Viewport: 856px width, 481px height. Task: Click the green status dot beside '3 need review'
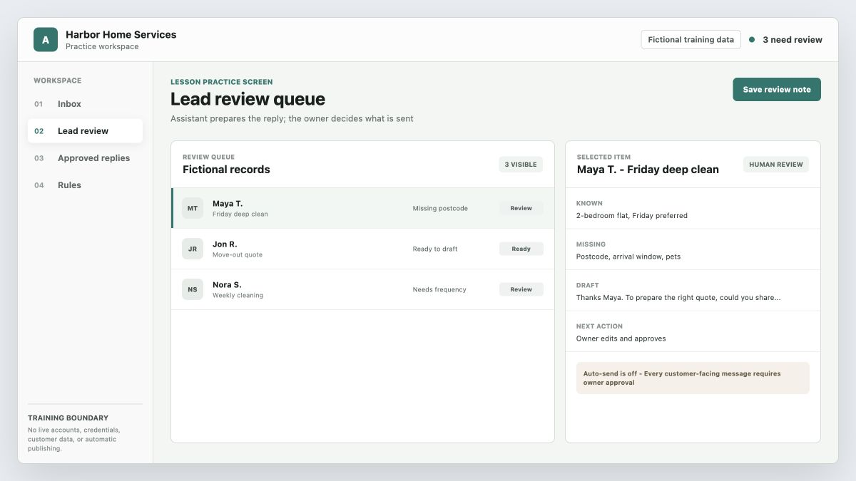tap(752, 40)
